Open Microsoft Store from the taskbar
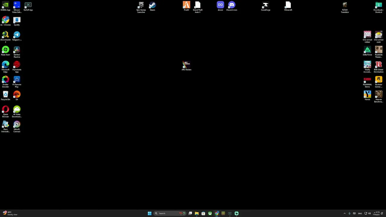The image size is (386, 217). tap(203, 213)
